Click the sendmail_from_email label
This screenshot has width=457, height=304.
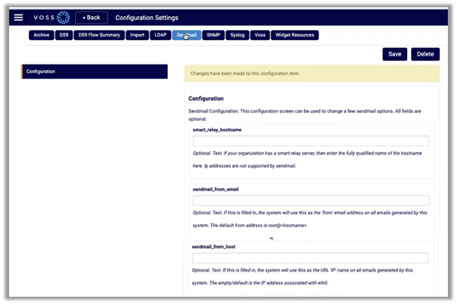pos(216,190)
